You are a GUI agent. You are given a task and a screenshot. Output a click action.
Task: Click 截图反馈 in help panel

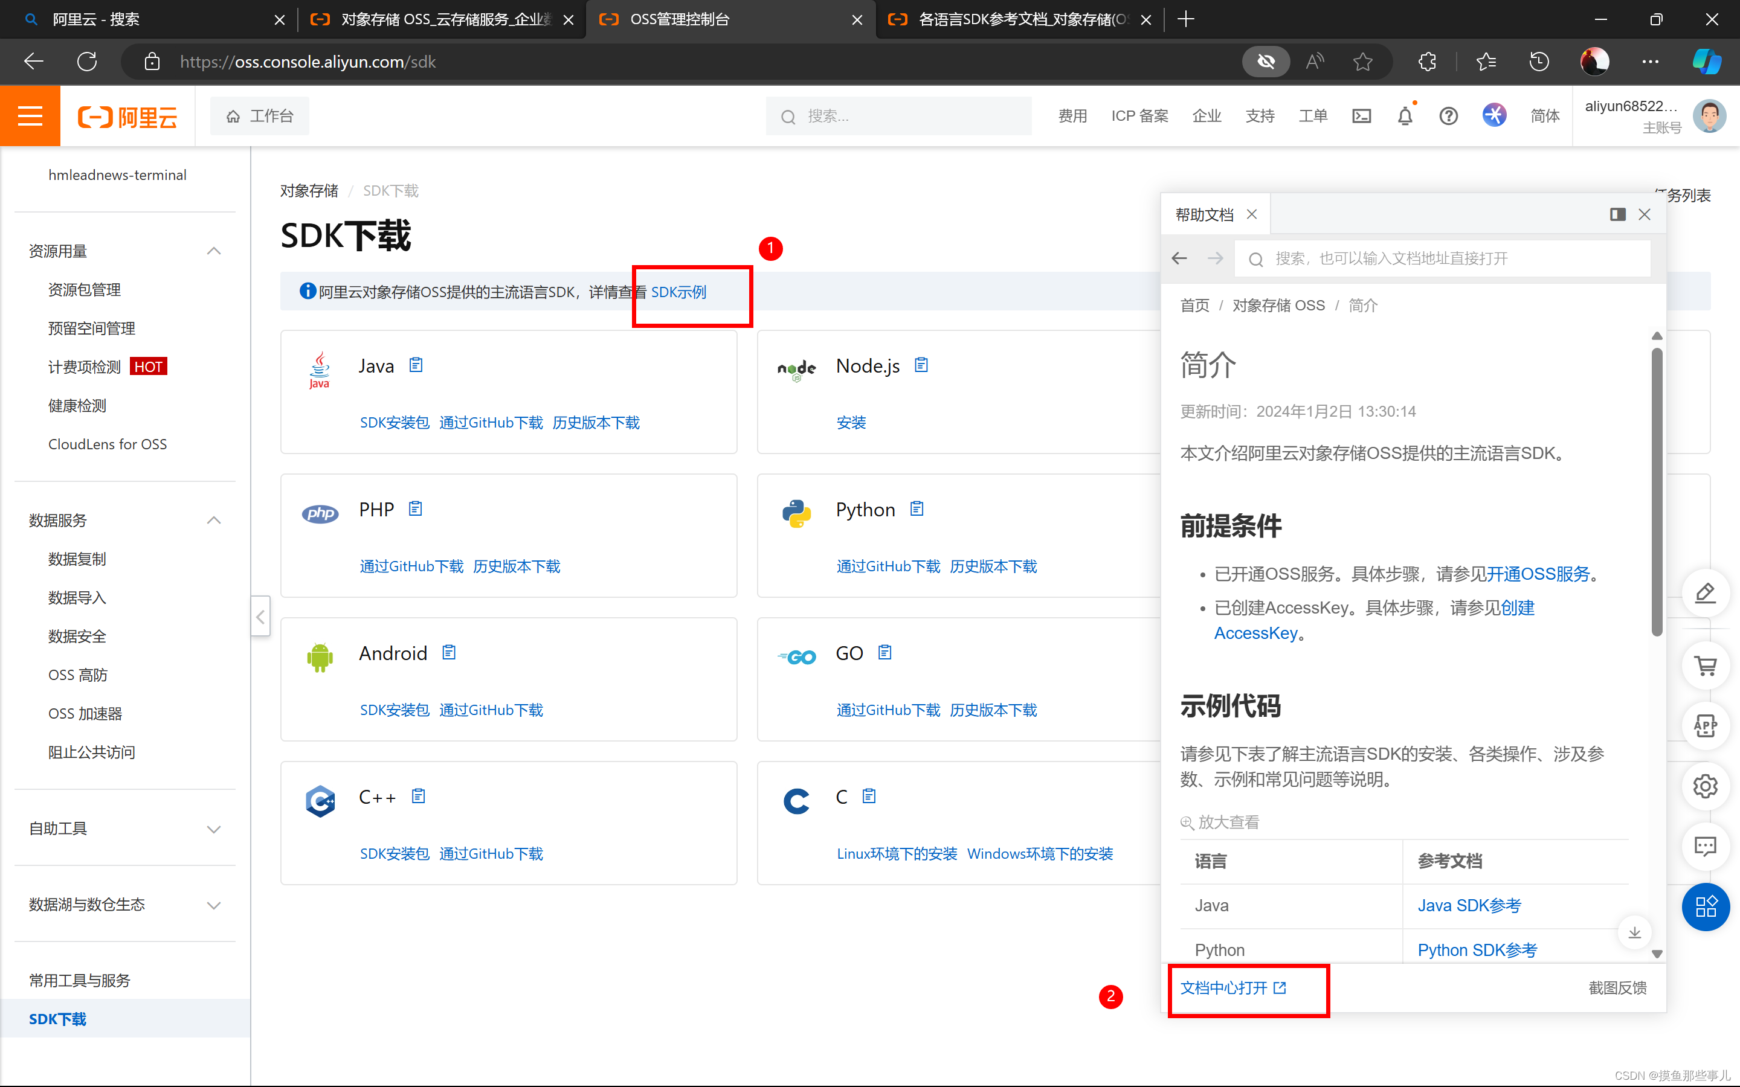(1617, 988)
